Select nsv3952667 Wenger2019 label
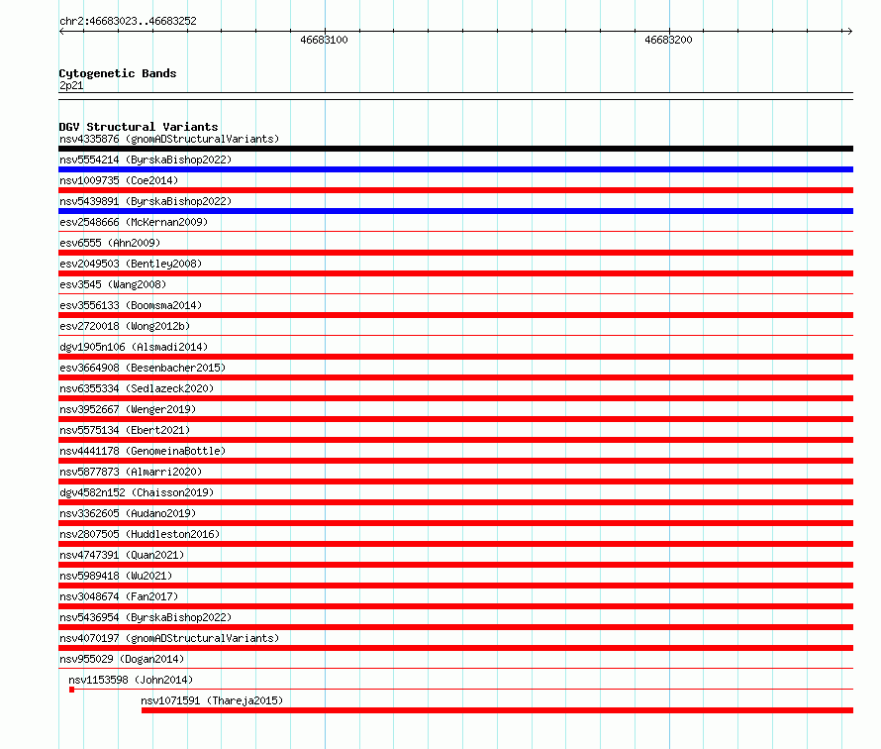Image resolution: width=881 pixels, height=749 pixels. (x=128, y=409)
